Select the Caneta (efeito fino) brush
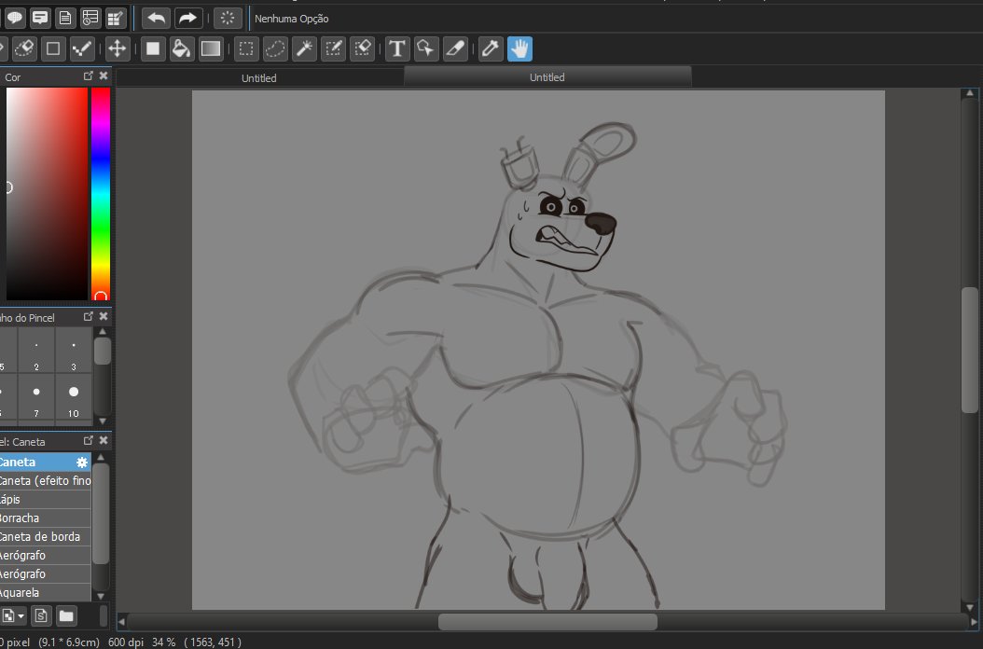This screenshot has height=649, width=983. 45,481
